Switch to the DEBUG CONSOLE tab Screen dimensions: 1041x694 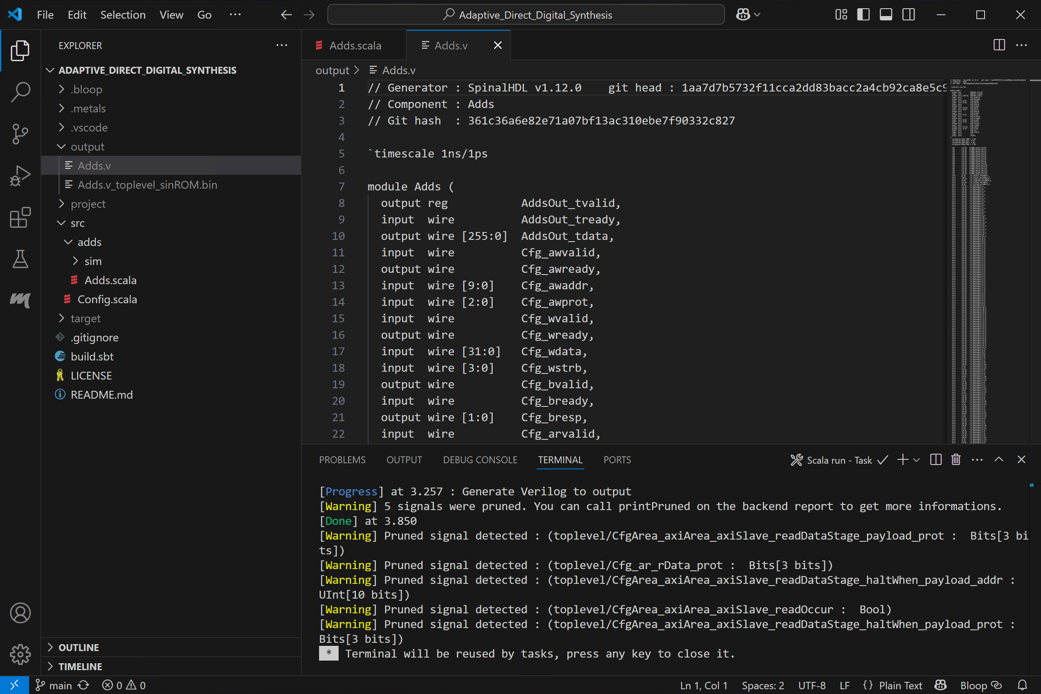[x=480, y=460]
